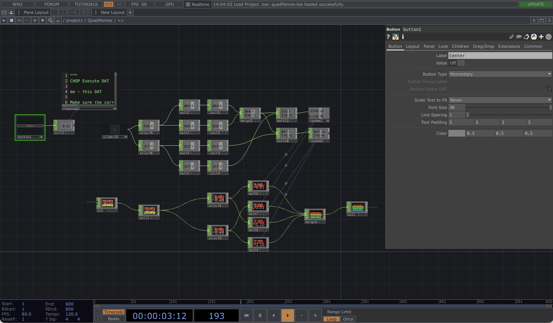Click the bookmark star icon

click(42, 21)
